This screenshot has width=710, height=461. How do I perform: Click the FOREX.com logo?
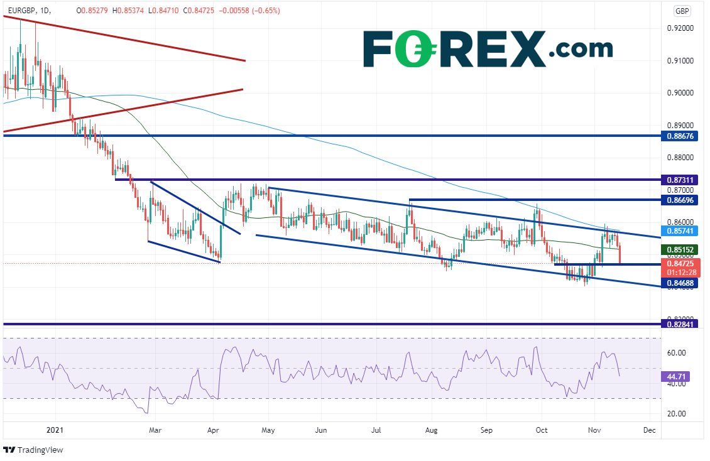point(488,48)
